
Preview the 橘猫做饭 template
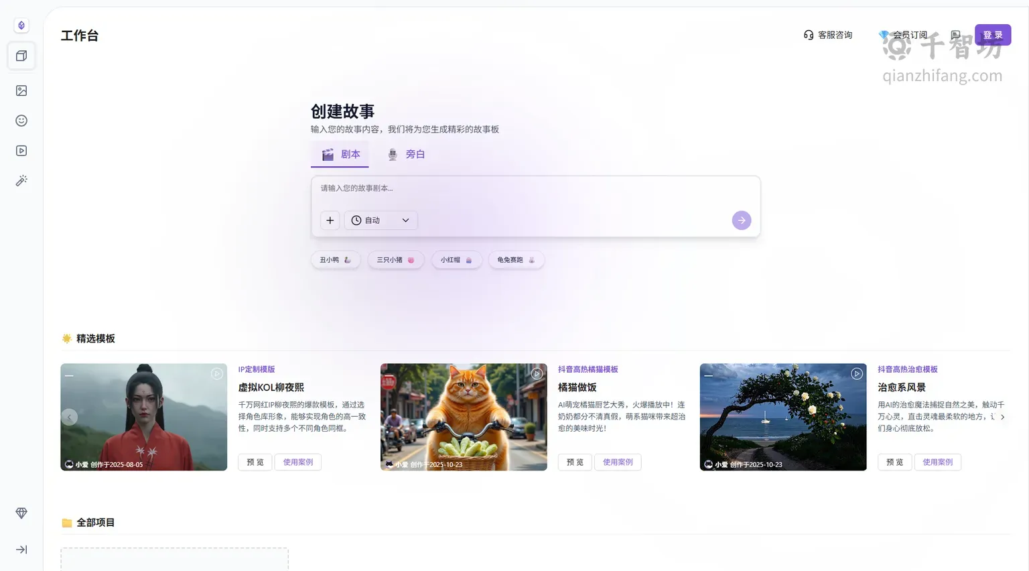pos(575,462)
